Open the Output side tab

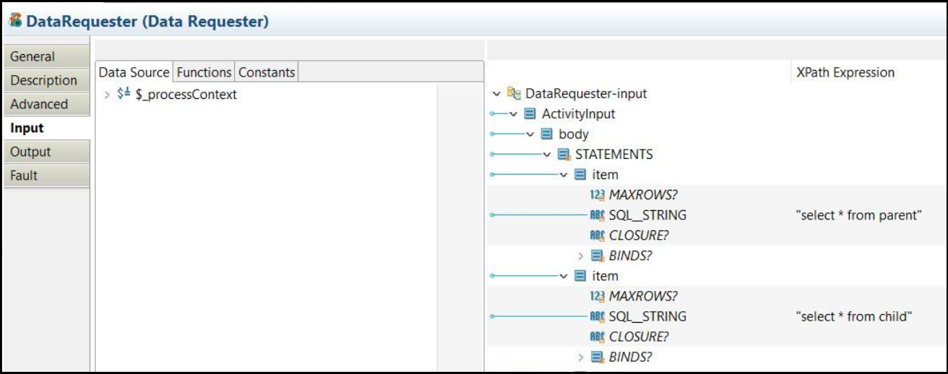[31, 152]
